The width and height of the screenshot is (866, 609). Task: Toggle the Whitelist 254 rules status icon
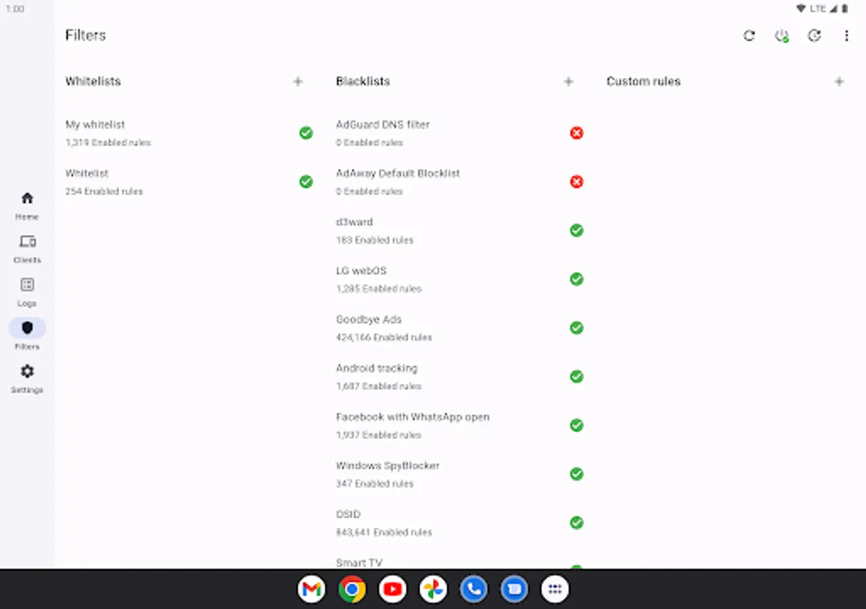[306, 182]
